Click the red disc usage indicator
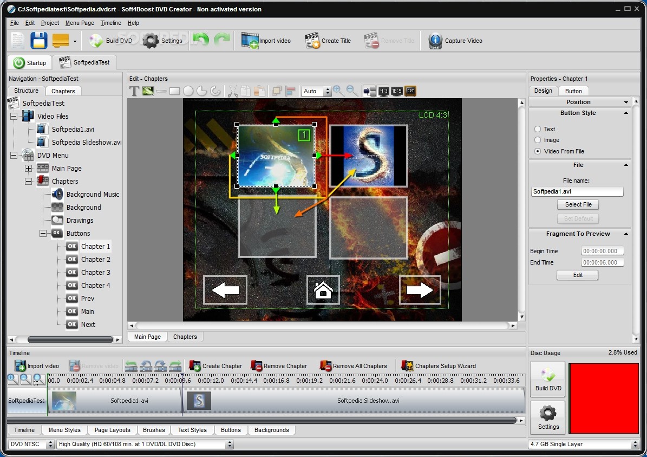This screenshot has width=647, height=457. click(603, 398)
